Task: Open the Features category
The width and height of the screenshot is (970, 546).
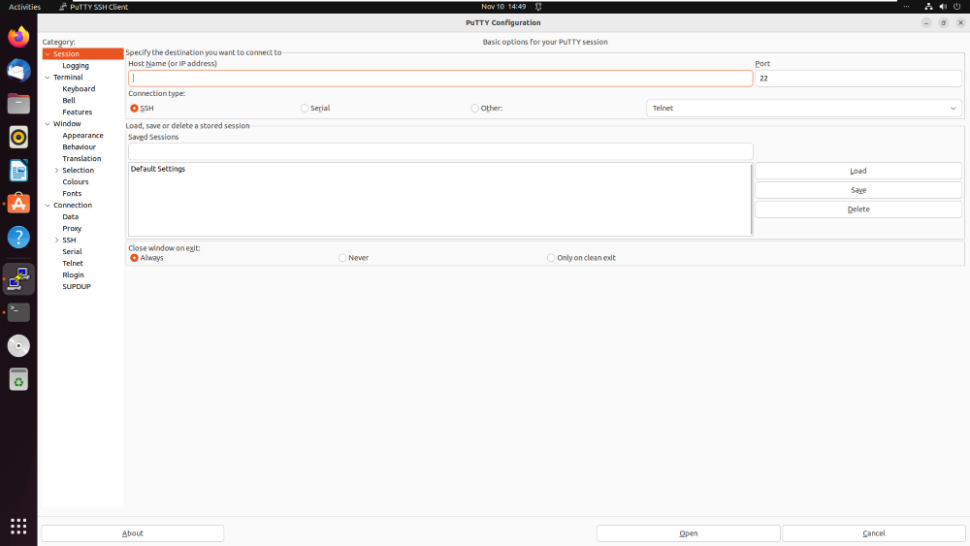Action: 78,112
